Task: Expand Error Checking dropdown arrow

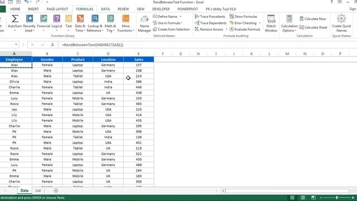Action: click(x=260, y=23)
